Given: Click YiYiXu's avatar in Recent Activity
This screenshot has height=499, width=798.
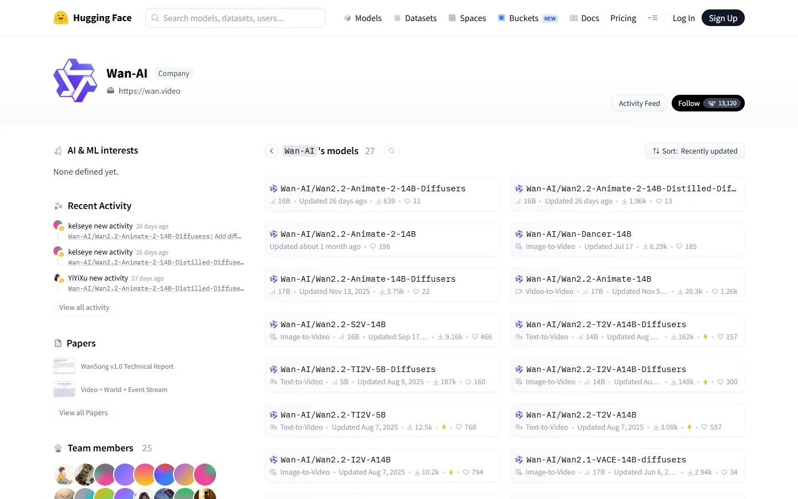Looking at the screenshot, I should (x=58, y=278).
